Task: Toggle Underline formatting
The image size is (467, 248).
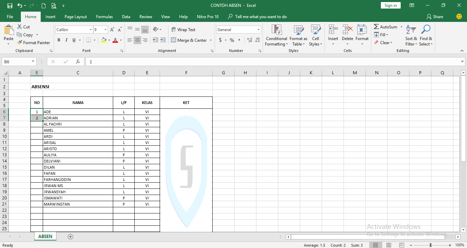Action: 74,40
